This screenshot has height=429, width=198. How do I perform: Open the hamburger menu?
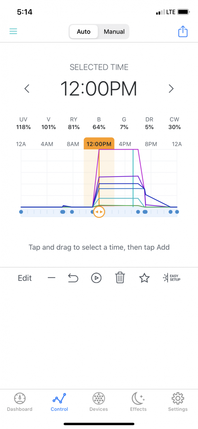(13, 31)
